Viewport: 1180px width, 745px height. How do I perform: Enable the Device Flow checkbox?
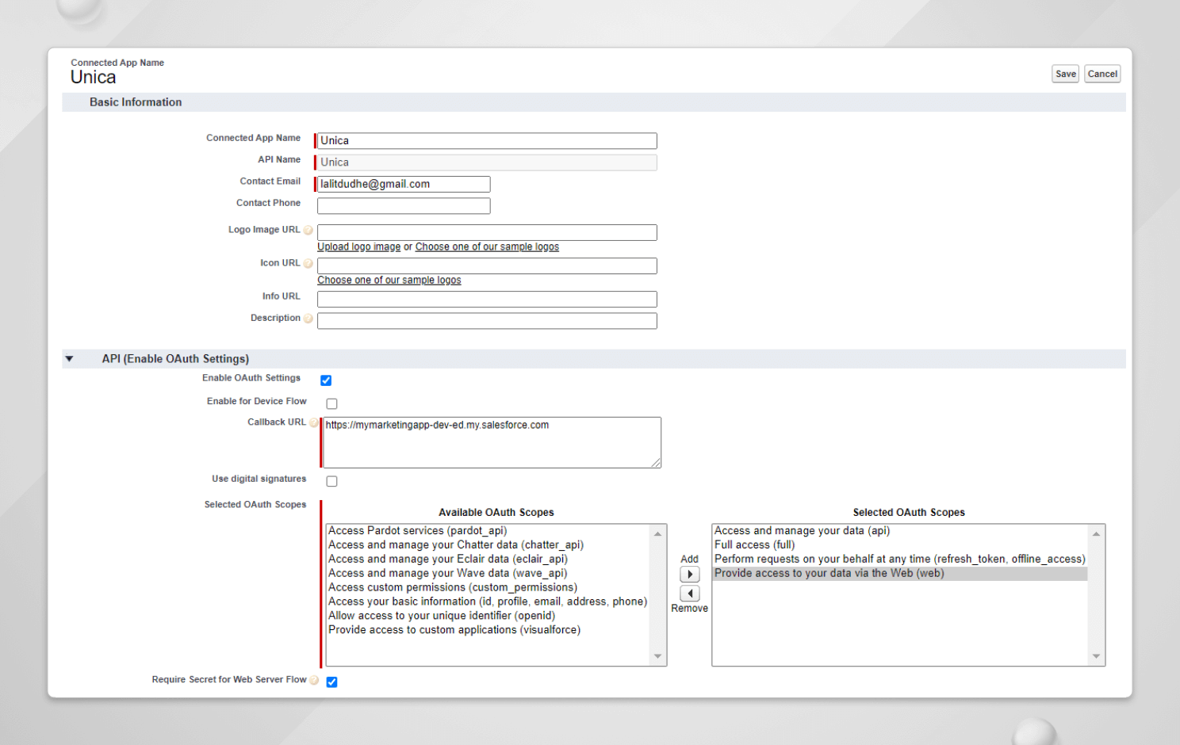pos(331,403)
